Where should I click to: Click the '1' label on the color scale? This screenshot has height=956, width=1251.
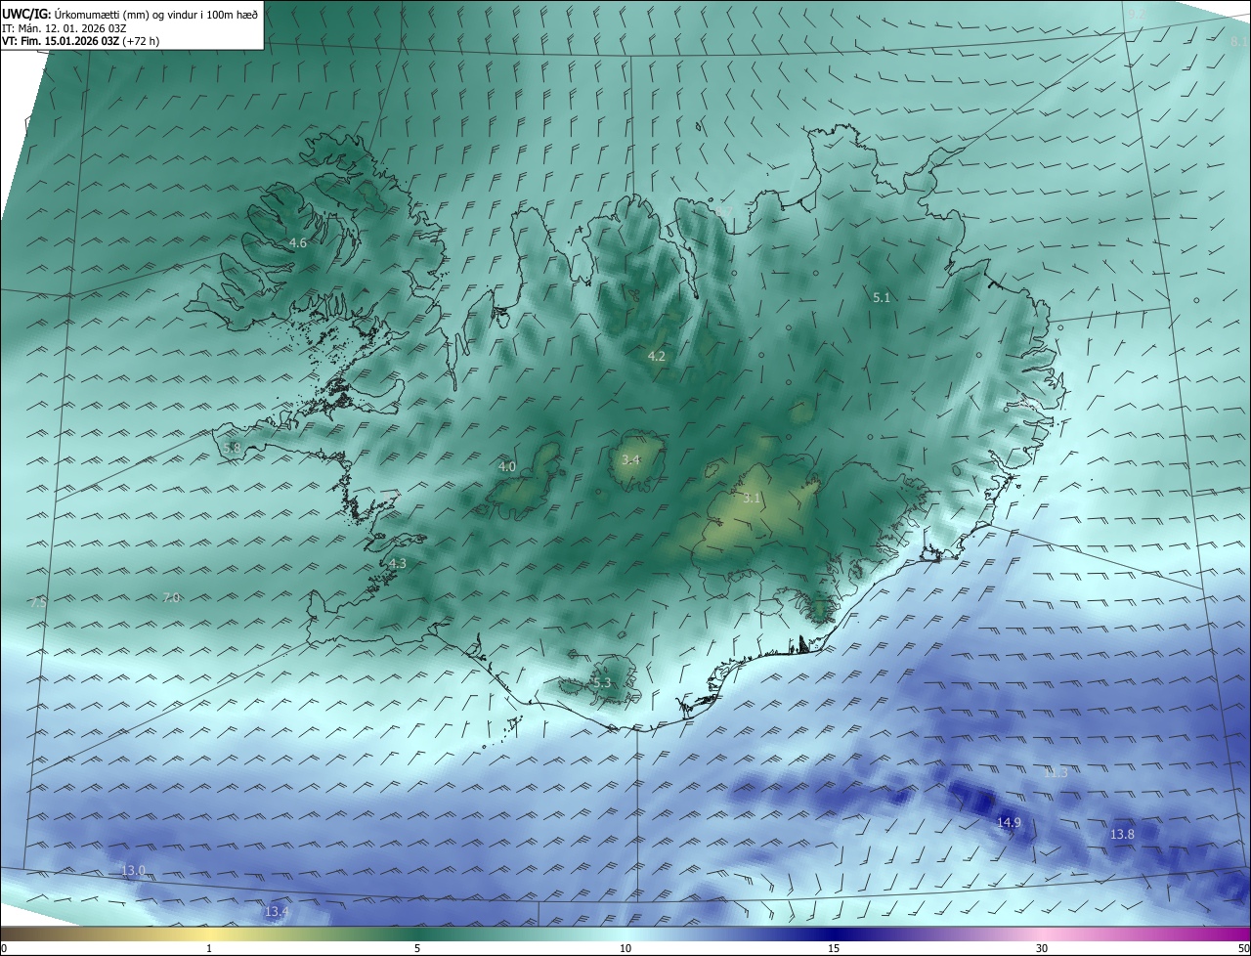(x=209, y=948)
